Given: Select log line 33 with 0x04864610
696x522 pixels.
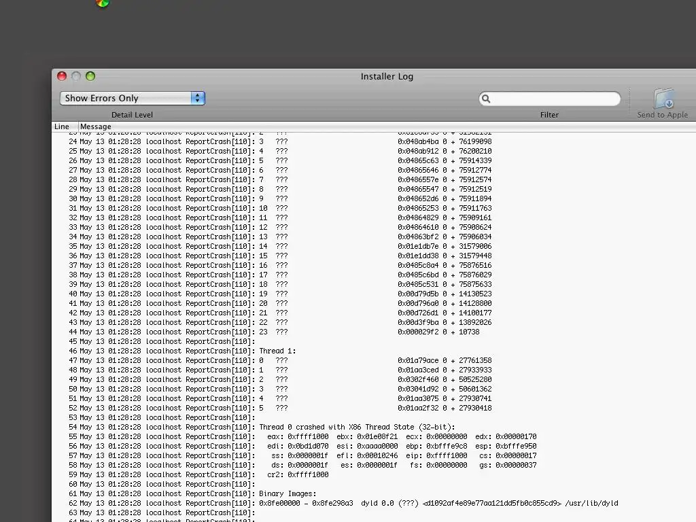Looking at the screenshot, I should click(374, 227).
